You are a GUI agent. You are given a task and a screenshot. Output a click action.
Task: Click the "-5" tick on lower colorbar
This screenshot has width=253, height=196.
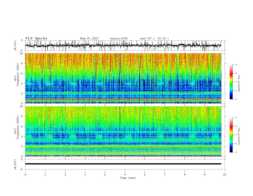pyautogui.click(x=236, y=135)
